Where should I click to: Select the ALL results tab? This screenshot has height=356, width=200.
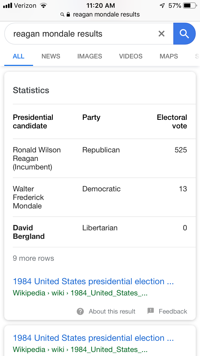click(19, 56)
